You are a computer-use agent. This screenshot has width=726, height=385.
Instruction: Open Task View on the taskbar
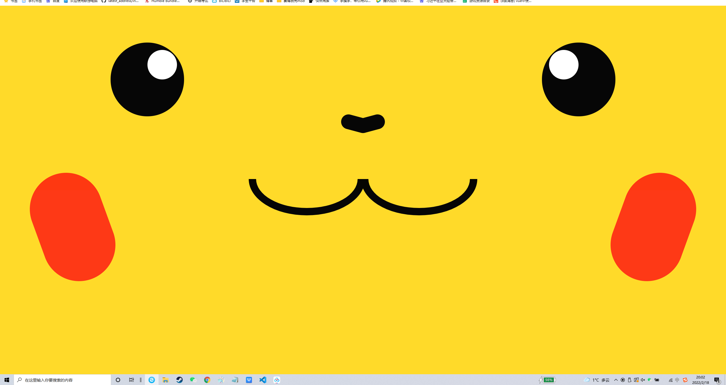132,380
